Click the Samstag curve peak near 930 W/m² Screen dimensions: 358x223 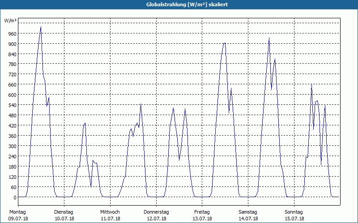click(x=269, y=38)
